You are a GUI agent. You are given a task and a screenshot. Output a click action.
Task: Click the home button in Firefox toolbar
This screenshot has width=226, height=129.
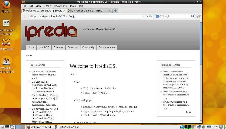point(199,16)
